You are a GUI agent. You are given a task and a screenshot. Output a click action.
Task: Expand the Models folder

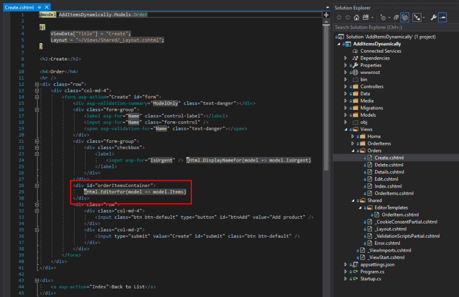pyautogui.click(x=346, y=115)
